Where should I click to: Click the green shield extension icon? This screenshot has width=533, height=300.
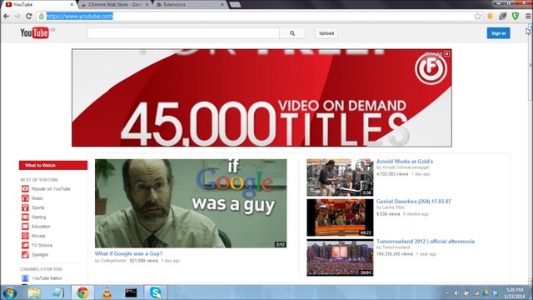[516, 16]
